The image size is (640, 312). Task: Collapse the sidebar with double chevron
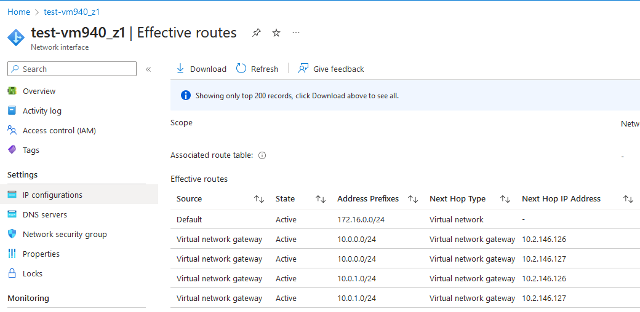point(148,69)
